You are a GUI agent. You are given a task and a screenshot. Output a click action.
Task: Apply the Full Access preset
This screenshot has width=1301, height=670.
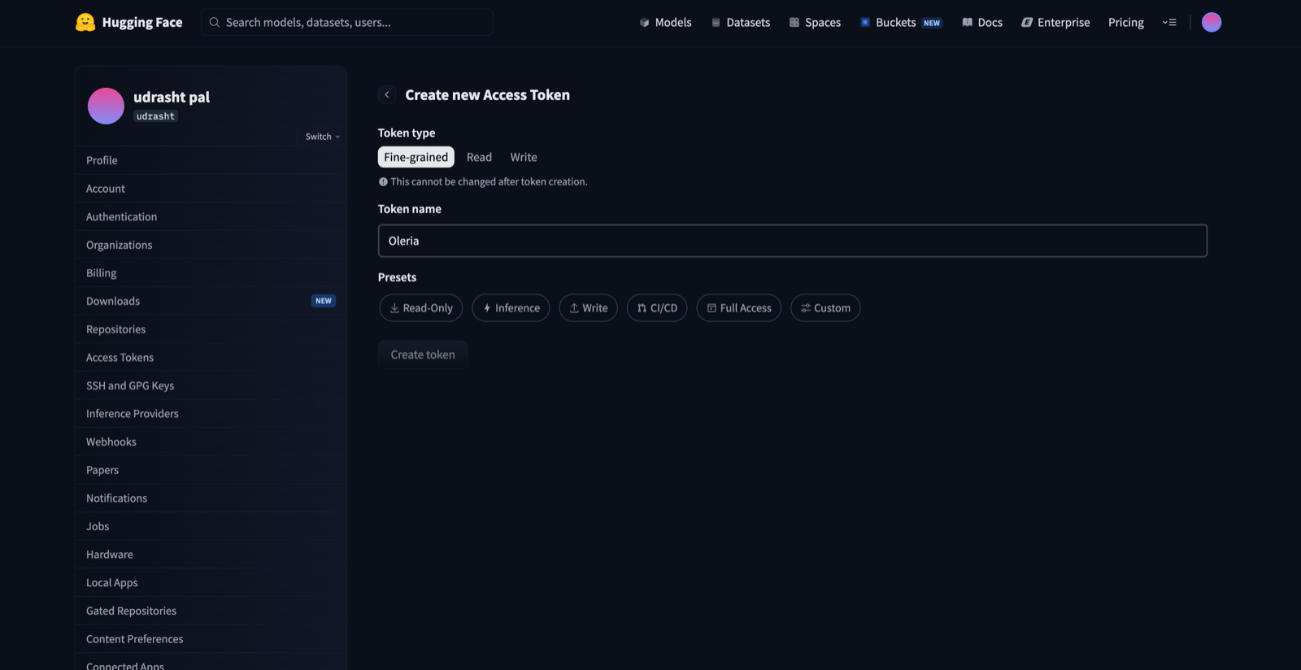[x=739, y=307]
